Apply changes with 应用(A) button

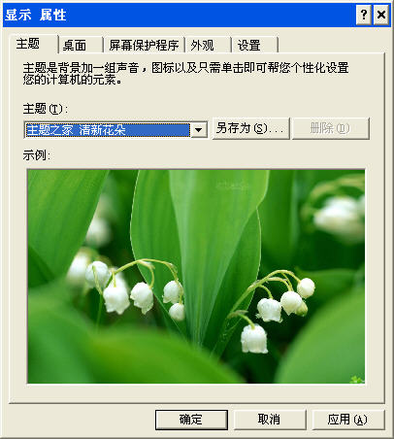coord(348,420)
